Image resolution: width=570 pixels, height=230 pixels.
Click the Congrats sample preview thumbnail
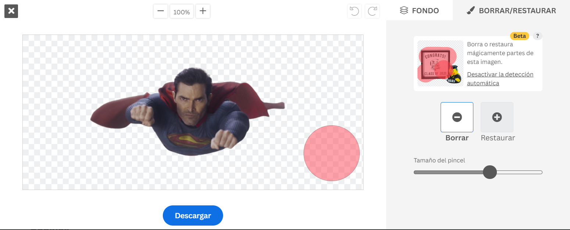439,64
